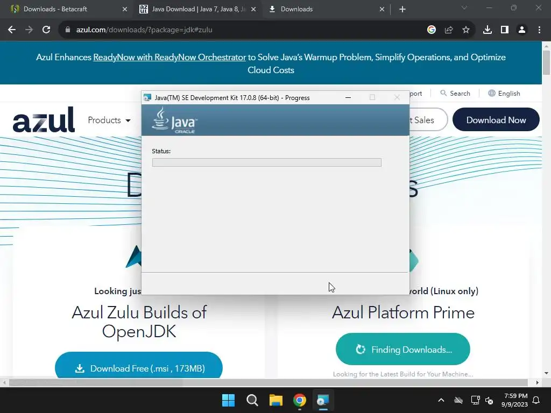Viewport: 551px width, 413px height.
Task: Share this page via the share icon
Action: point(449,30)
